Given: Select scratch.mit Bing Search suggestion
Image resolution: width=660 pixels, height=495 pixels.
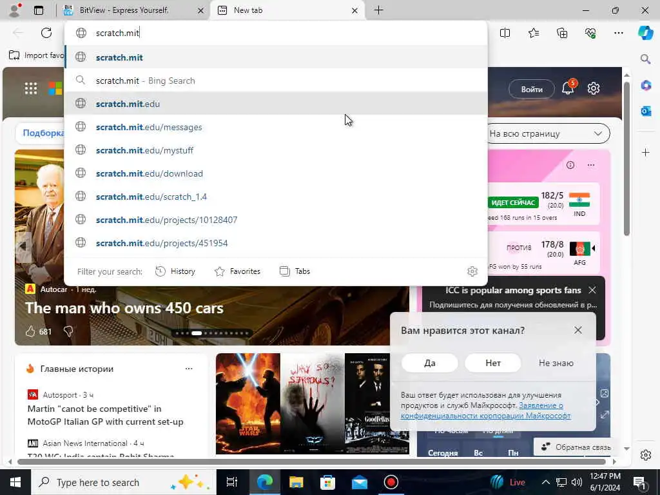Looking at the screenshot, I should pos(276,81).
